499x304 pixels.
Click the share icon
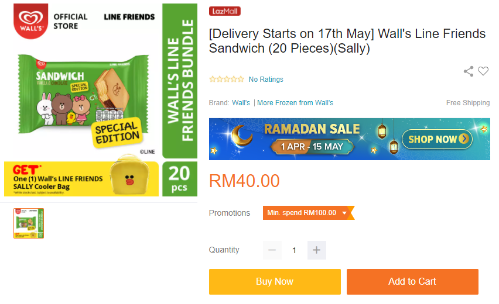tap(469, 71)
